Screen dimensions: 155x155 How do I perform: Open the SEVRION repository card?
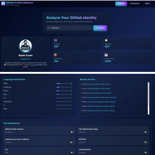pyautogui.click(x=113, y=141)
